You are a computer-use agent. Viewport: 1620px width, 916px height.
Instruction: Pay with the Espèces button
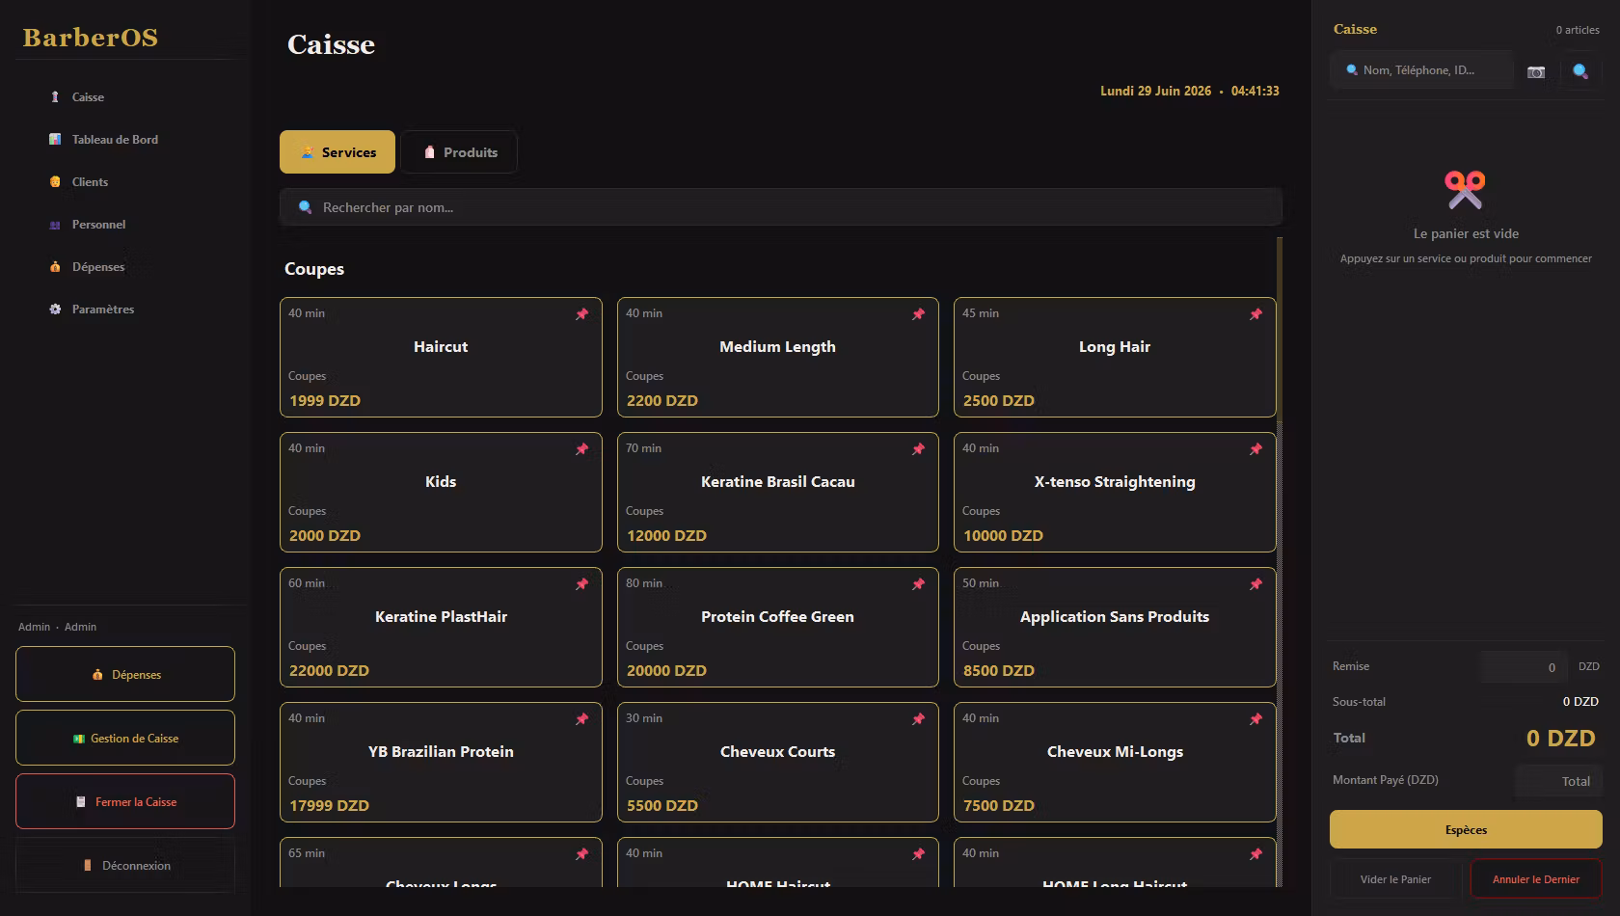[1466, 829]
